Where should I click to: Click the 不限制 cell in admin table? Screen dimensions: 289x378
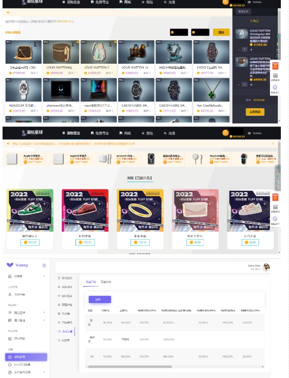tap(125, 339)
